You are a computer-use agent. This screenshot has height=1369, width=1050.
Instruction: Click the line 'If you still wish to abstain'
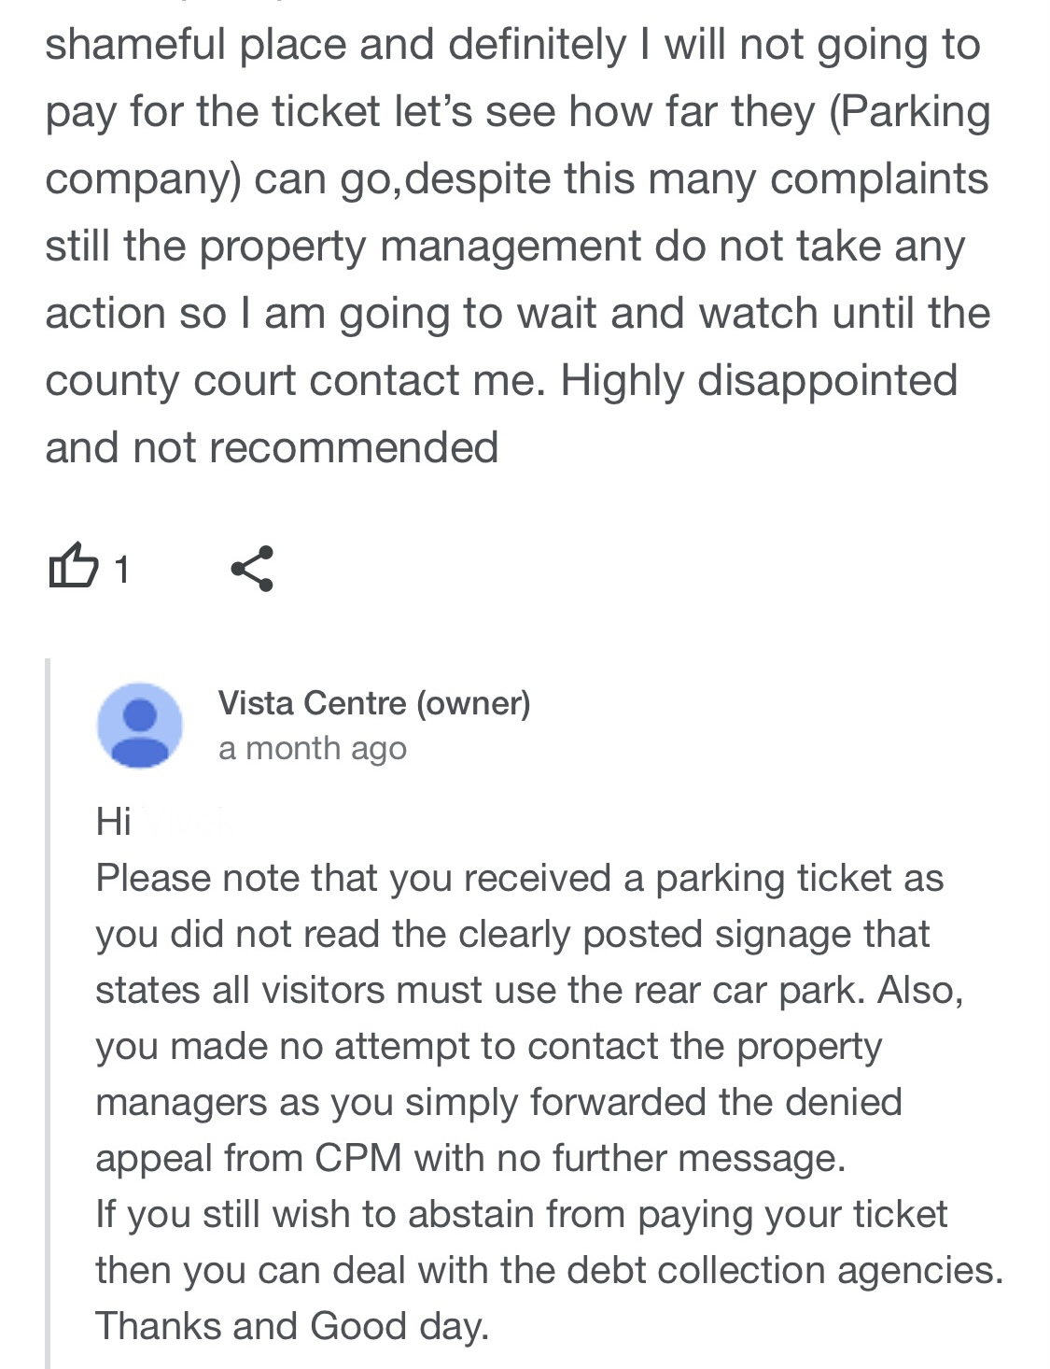coord(521,1215)
